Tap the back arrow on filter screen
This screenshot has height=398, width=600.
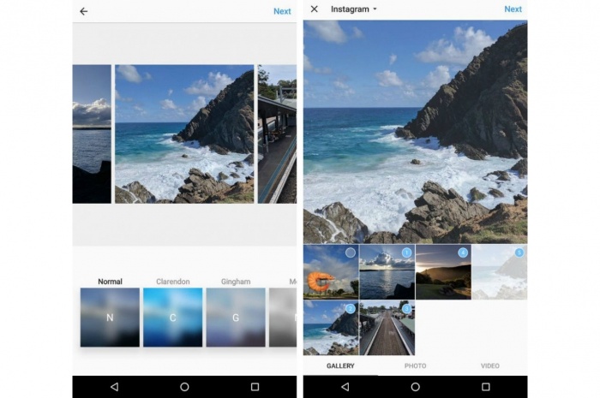83,11
